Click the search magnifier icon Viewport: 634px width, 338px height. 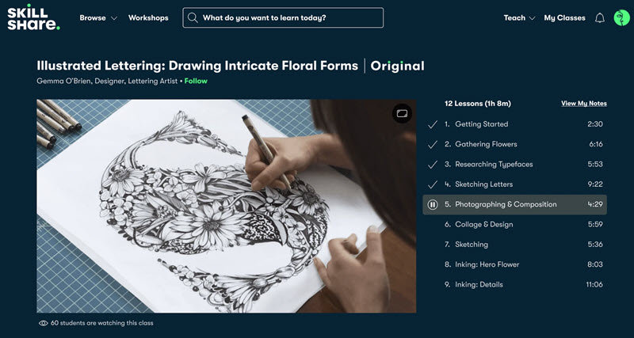(193, 17)
